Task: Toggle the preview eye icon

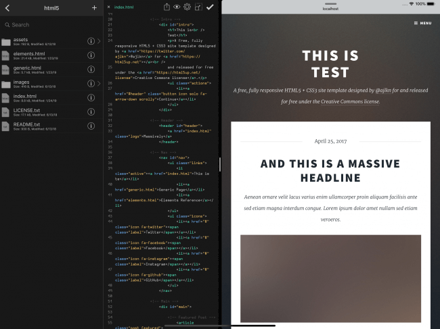Action: [177, 7]
